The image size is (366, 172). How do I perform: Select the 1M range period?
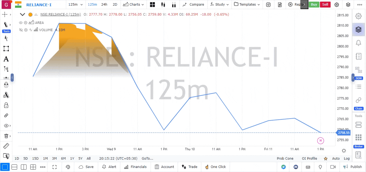click(45, 159)
